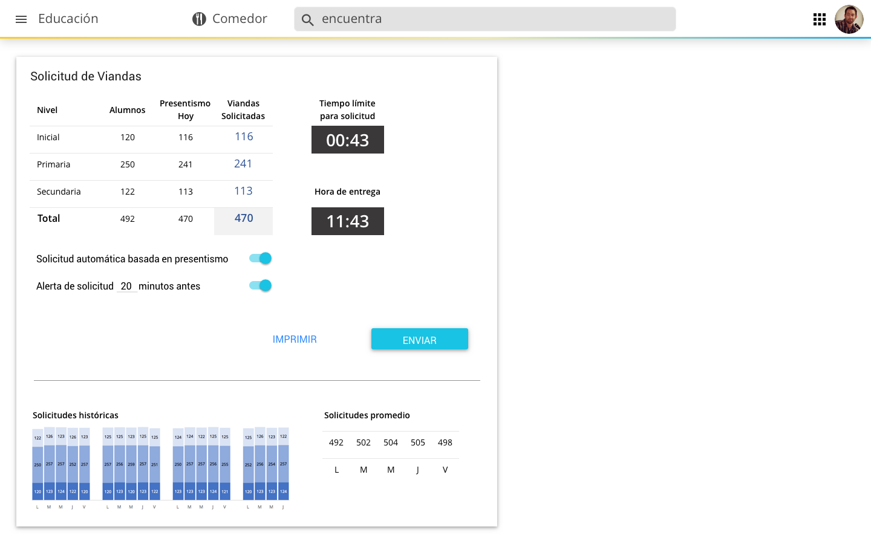871x544 pixels.
Task: Disable automatic request based on attendance
Action: 261,259
